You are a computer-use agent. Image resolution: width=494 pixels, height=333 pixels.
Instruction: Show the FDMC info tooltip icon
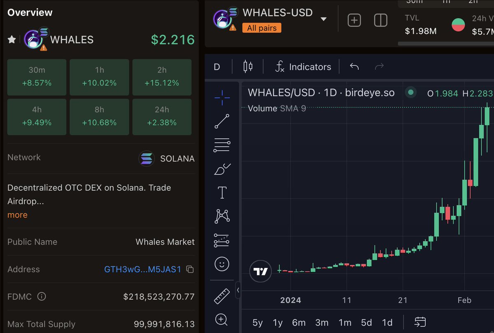[x=42, y=296]
